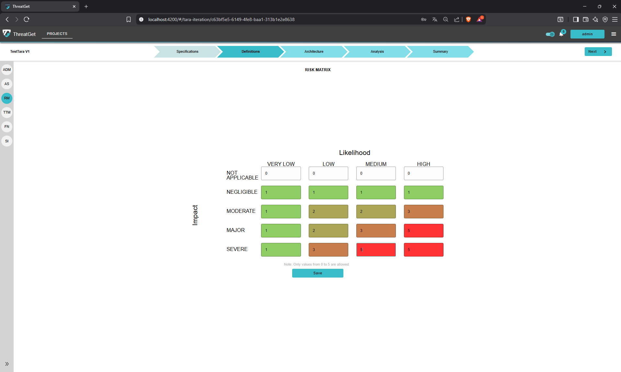Toggle Brave Shields in the address bar
This screenshot has width=621, height=372.
coord(468,19)
